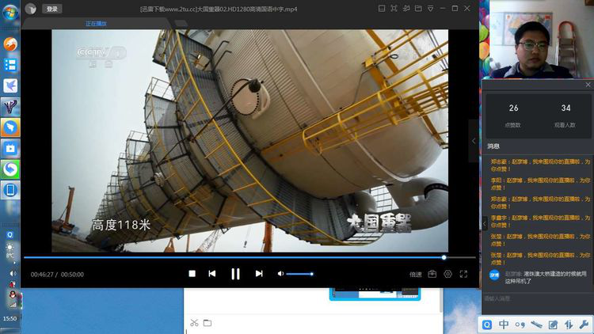This screenshot has height=334, width=594.
Task: Click the fit-to-window icon in title bar
Action: point(394,9)
